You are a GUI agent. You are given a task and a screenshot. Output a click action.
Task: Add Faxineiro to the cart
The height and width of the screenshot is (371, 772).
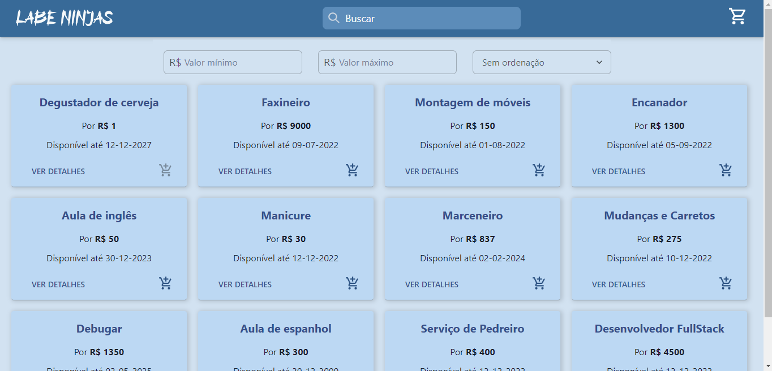[352, 170]
